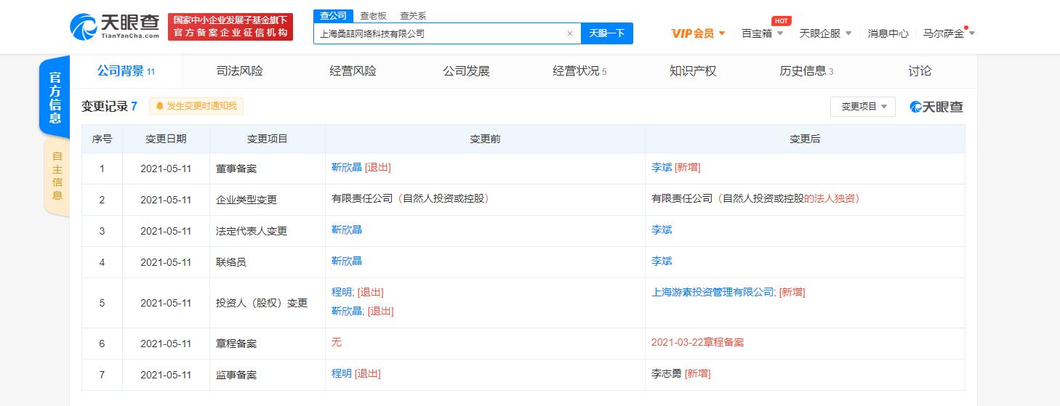This screenshot has width=1060, height=406.
Task: Select the 查老板 search tab
Action: (373, 16)
